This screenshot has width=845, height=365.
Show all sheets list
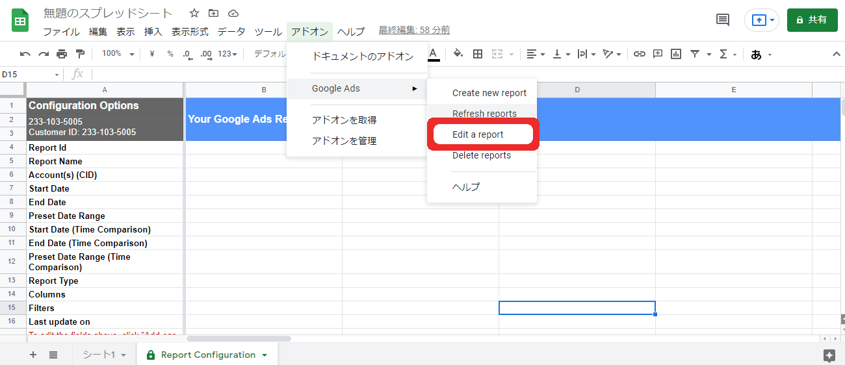[x=53, y=355]
